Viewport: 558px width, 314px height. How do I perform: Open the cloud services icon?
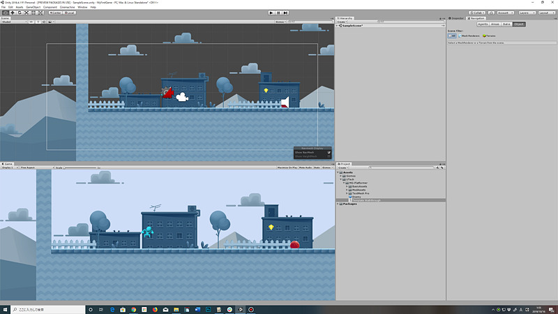tap(492, 13)
